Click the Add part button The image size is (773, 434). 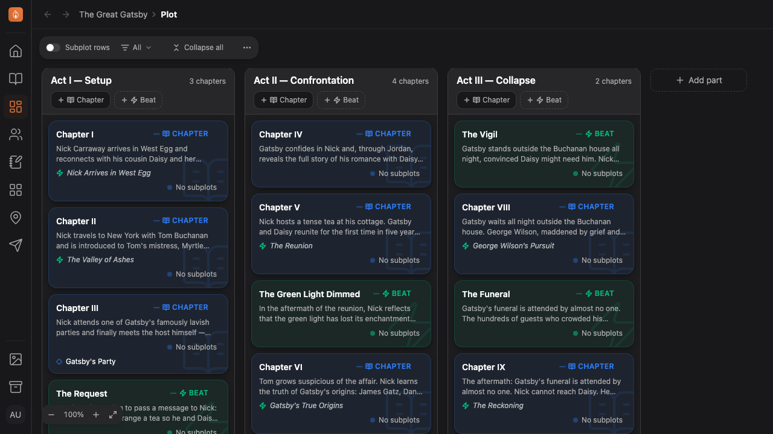coord(699,80)
